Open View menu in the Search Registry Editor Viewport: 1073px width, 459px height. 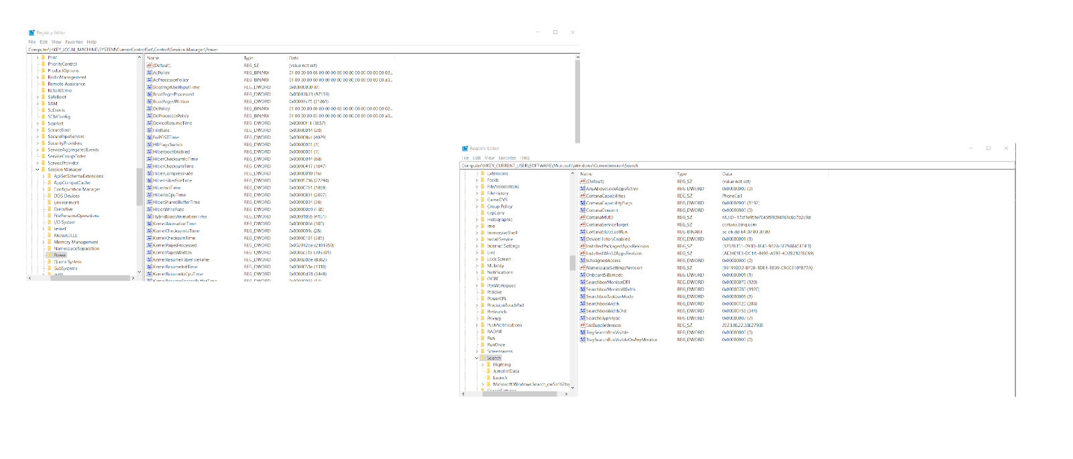[490, 158]
